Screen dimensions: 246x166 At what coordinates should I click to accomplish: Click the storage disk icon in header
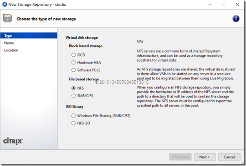[x=7, y=18]
